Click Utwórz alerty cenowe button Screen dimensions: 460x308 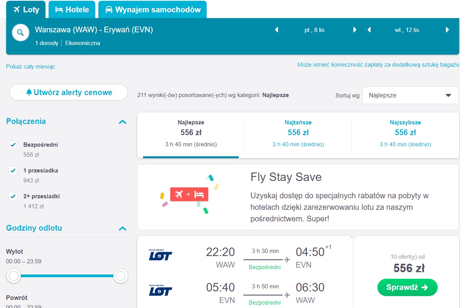coord(69,92)
